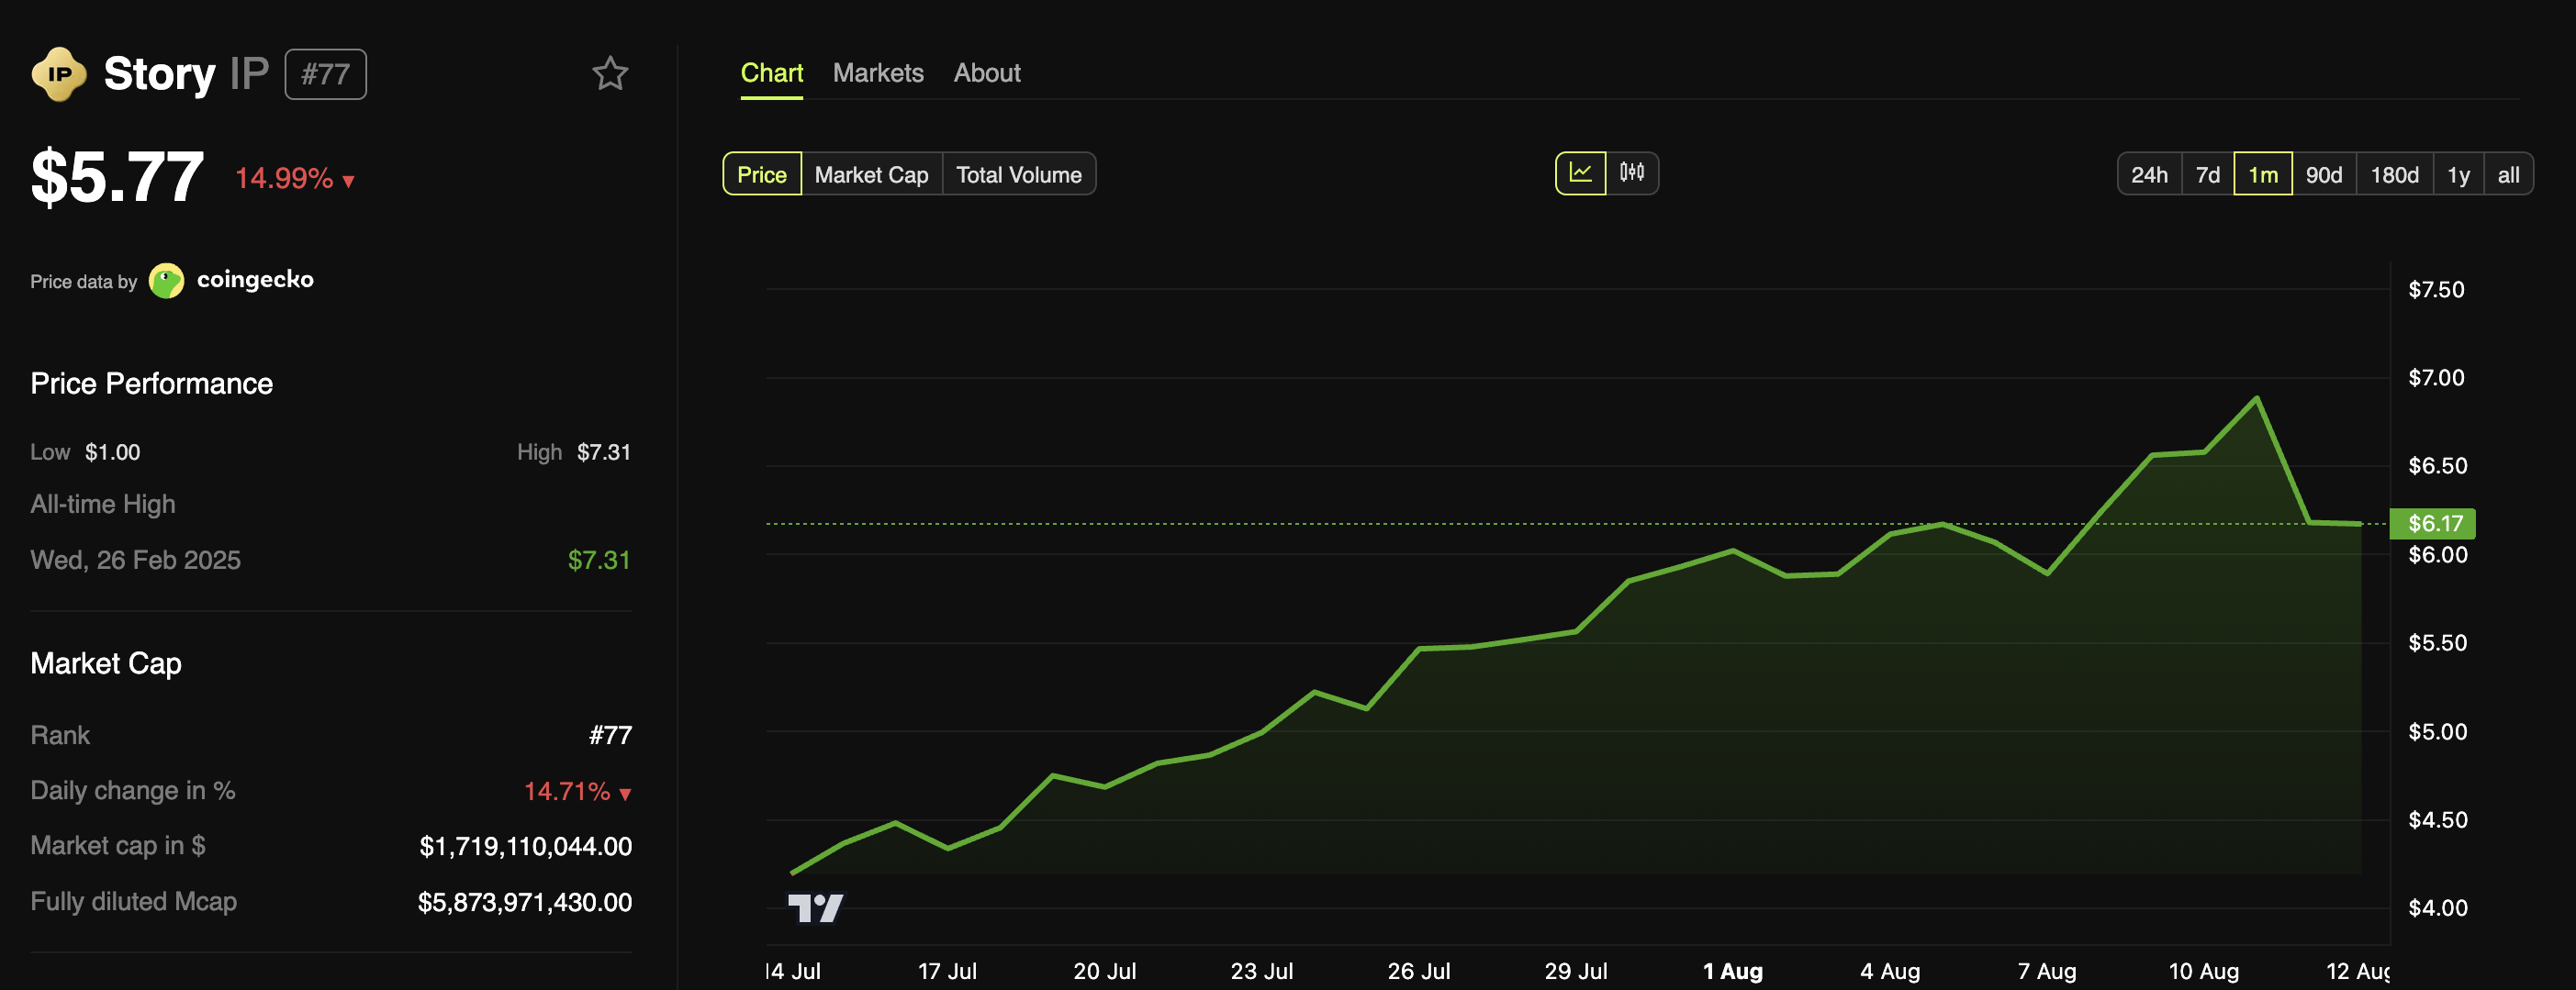Click the #77 rank badge

pyautogui.click(x=325, y=72)
